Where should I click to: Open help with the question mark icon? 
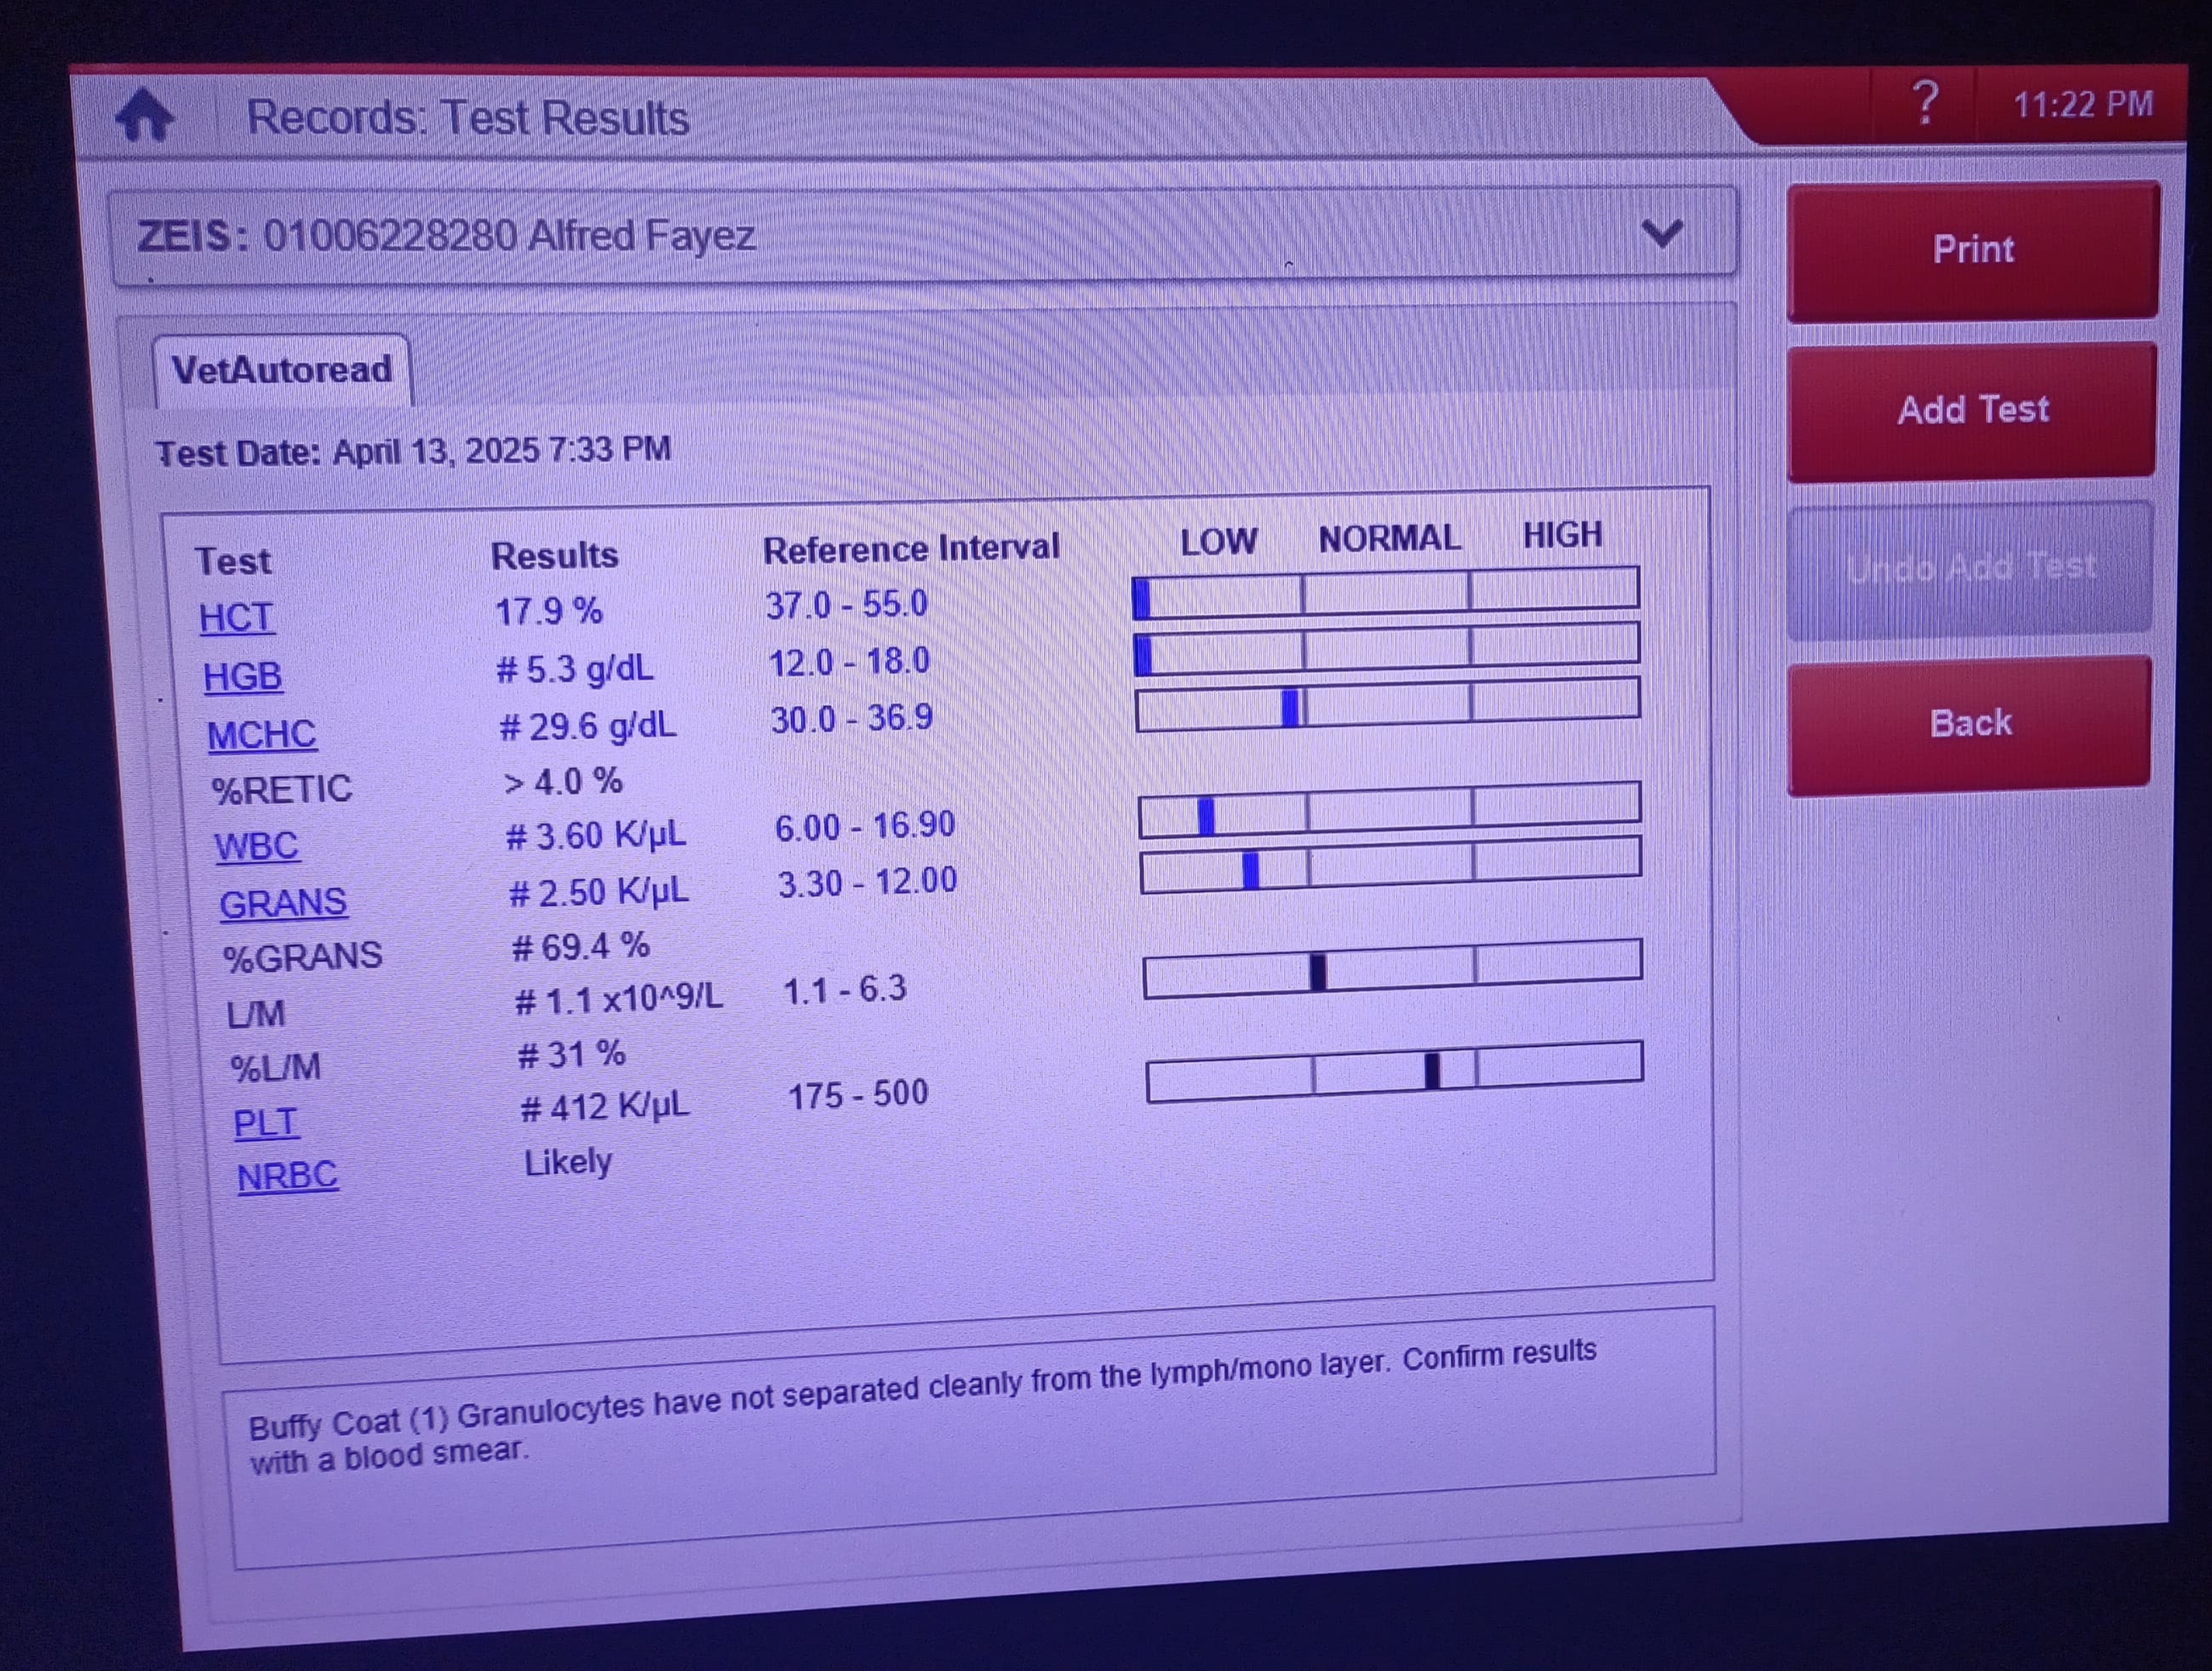[1925, 102]
